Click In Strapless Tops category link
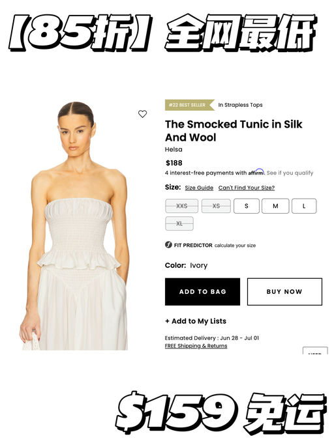The height and width of the screenshot is (445, 334). [240, 105]
